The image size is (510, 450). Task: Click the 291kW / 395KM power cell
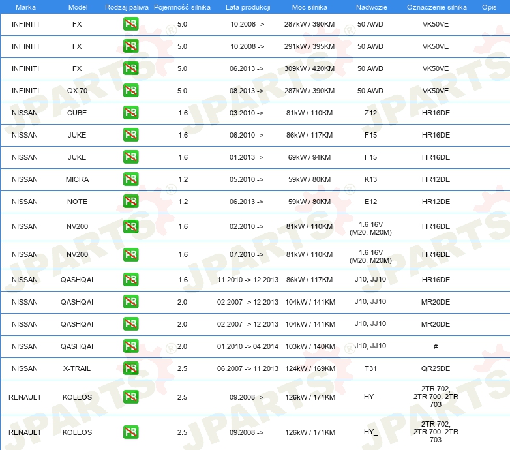(x=309, y=46)
